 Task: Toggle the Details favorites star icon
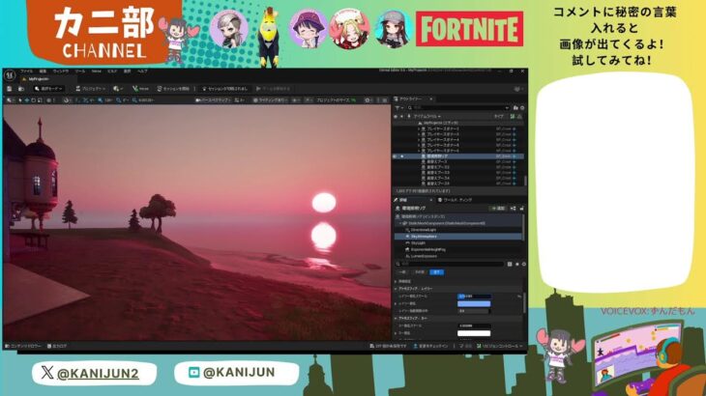[516, 265]
